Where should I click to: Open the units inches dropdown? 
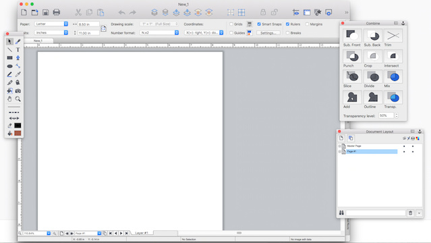[51, 32]
